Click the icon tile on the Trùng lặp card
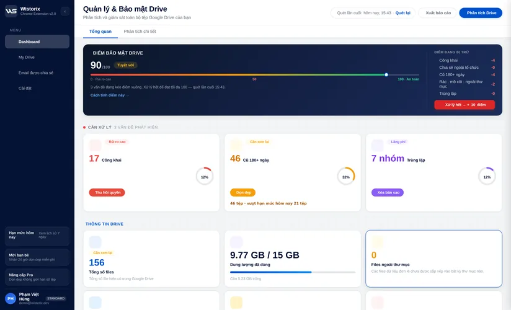The width and height of the screenshot is (511, 310). pyautogui.click(x=378, y=145)
